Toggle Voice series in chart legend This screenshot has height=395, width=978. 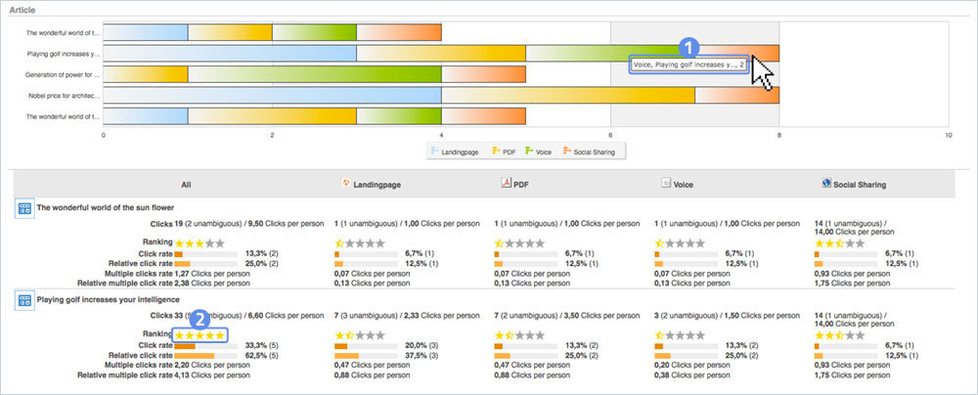point(542,152)
